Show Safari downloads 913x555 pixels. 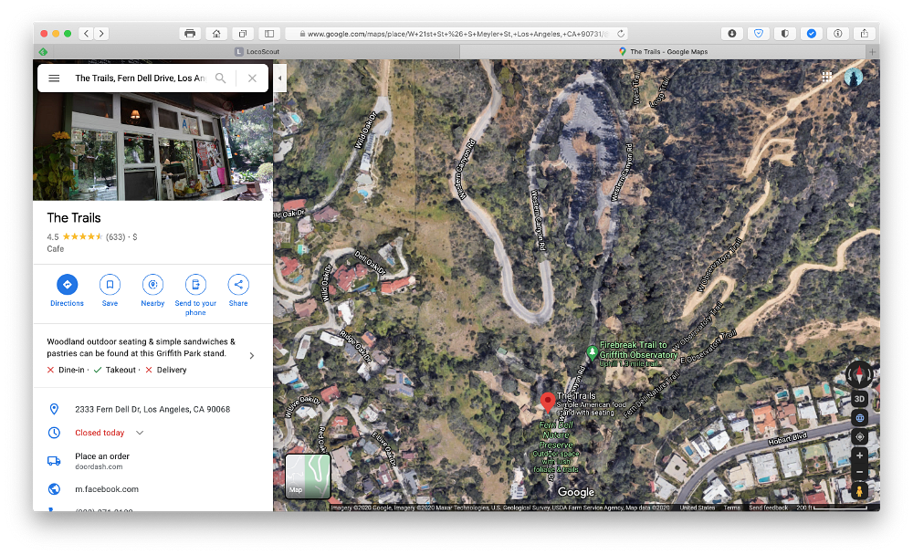[x=732, y=34]
